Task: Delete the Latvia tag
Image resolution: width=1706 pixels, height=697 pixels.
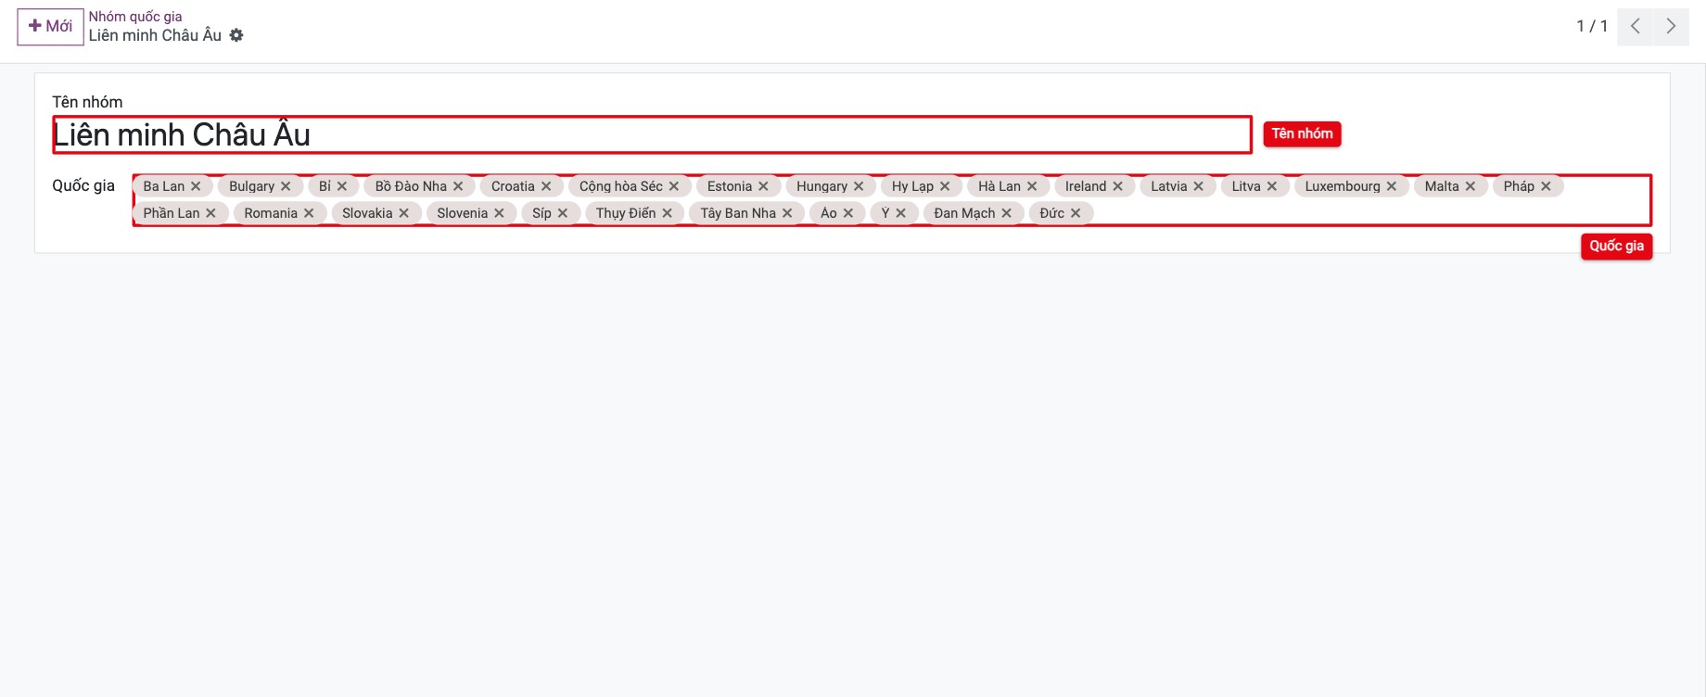Action: (1199, 186)
